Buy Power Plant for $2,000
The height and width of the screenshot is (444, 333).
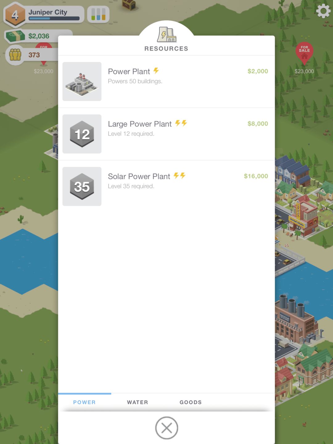click(258, 71)
